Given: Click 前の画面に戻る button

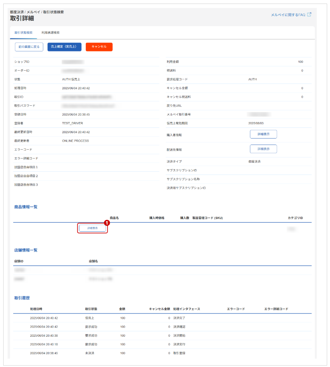Looking at the screenshot, I should pyautogui.click(x=29, y=47).
